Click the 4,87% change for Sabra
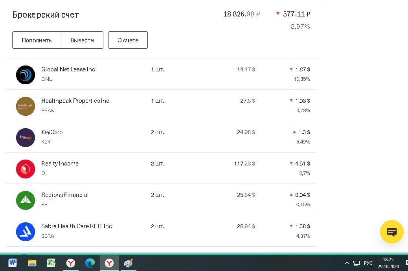 point(303,236)
